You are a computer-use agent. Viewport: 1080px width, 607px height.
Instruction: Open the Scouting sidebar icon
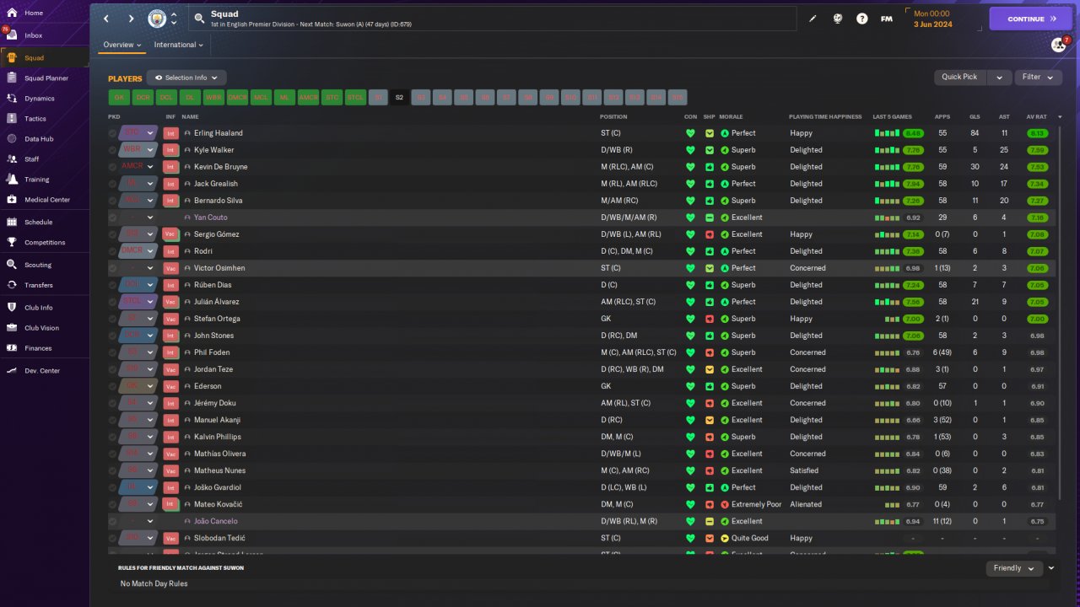coord(11,265)
